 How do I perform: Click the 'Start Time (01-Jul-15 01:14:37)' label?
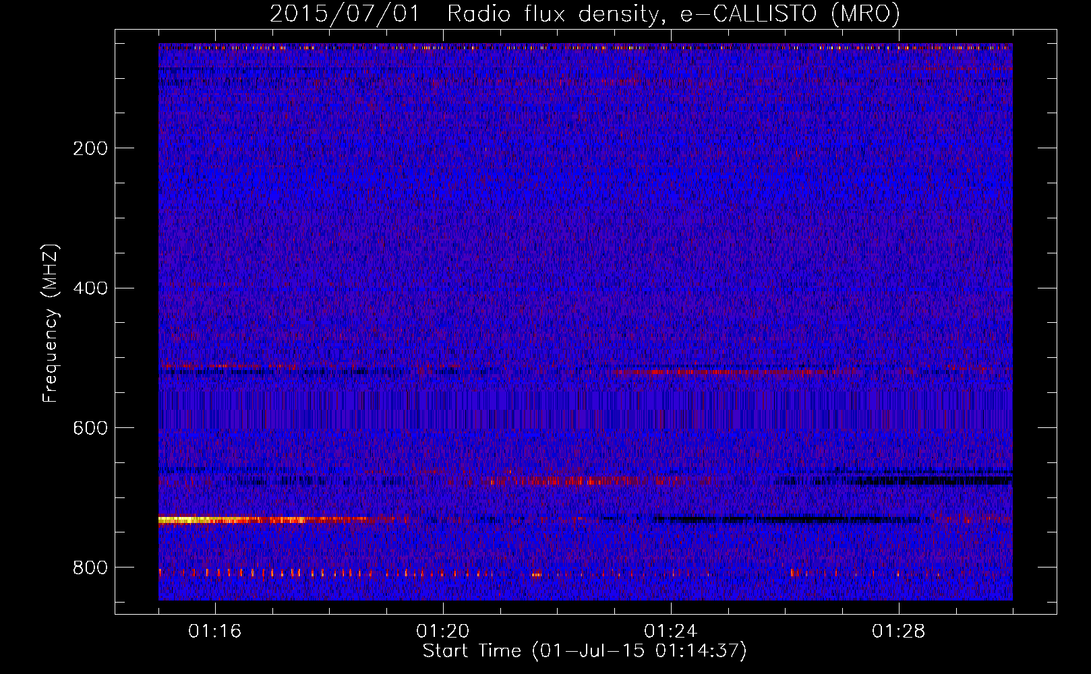point(585,651)
